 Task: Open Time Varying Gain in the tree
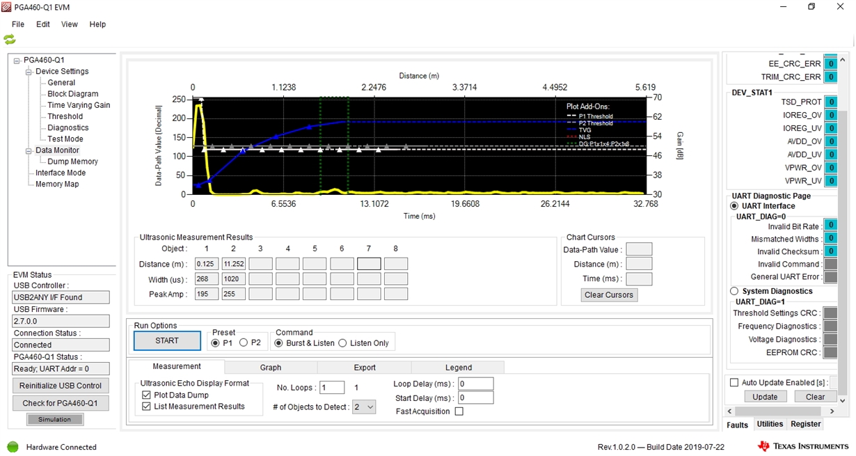coord(79,105)
